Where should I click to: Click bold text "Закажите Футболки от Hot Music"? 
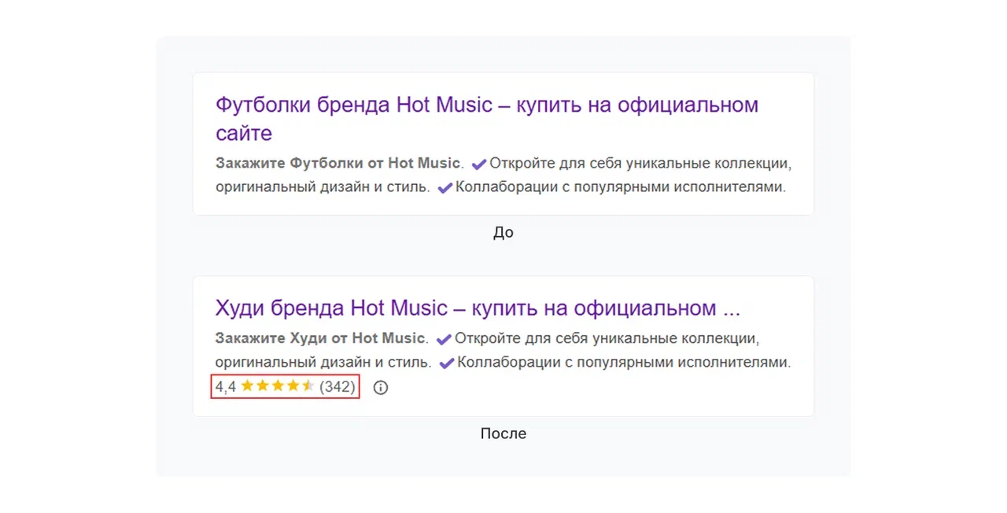coord(337,164)
